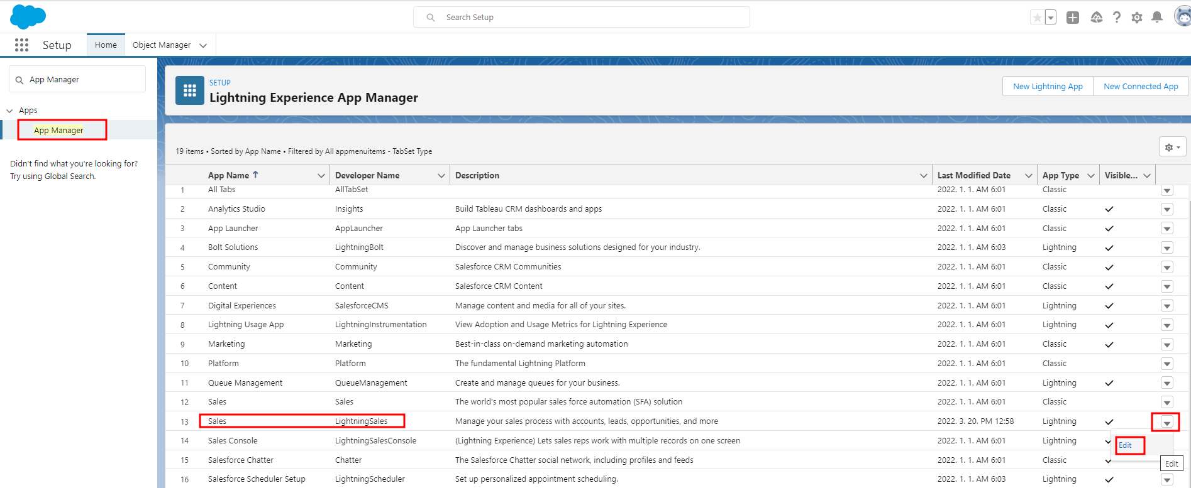Open row actions for Bolt Solutions

pos(1167,247)
